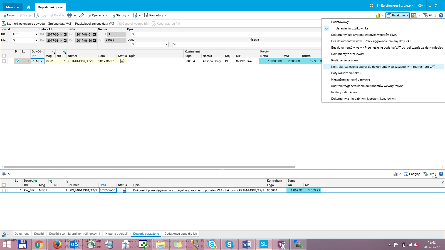
Task: Click Zmiana daty VAT button
Action: [60, 24]
